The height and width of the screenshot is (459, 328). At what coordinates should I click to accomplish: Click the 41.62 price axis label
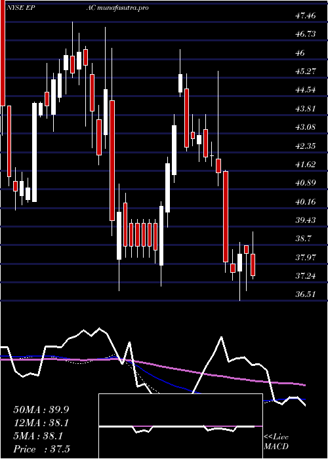(306, 165)
